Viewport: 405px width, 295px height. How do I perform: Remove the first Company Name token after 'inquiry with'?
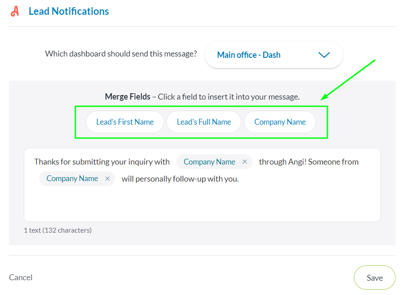tap(244, 162)
